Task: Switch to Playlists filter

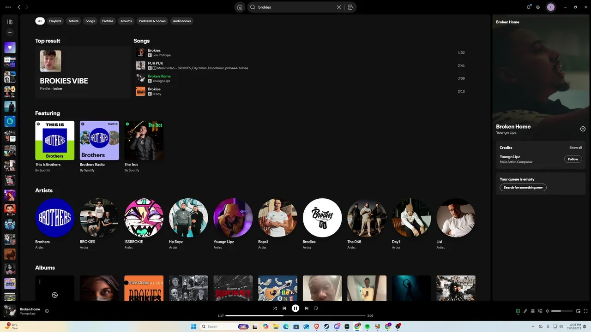Action: coord(55,21)
